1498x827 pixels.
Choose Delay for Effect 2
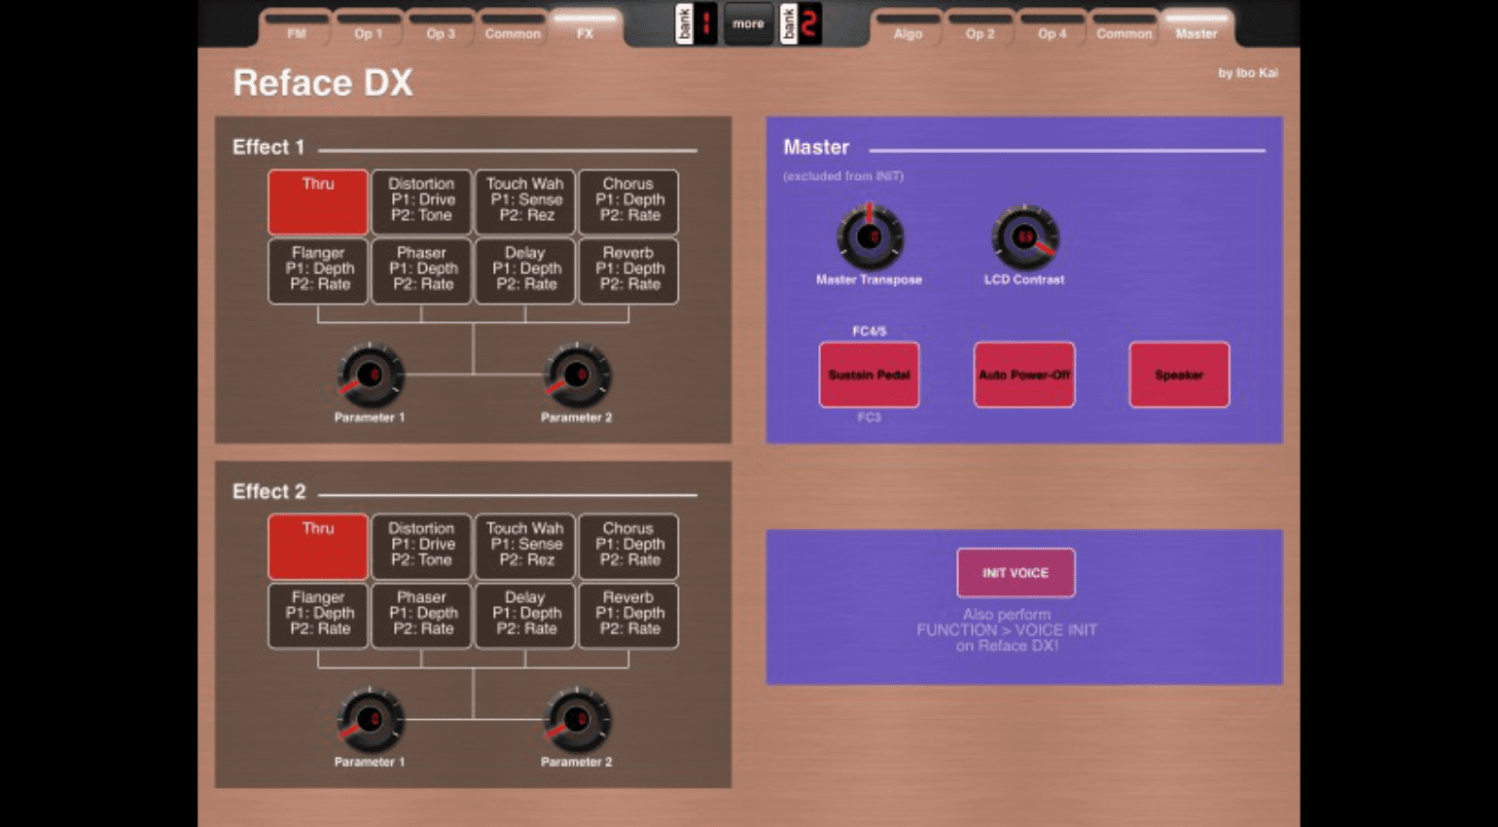tap(525, 615)
